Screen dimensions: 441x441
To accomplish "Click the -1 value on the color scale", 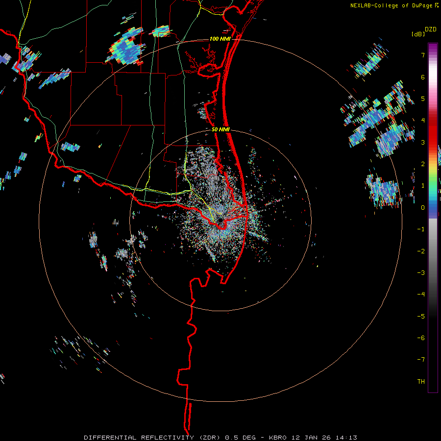I will click(421, 229).
